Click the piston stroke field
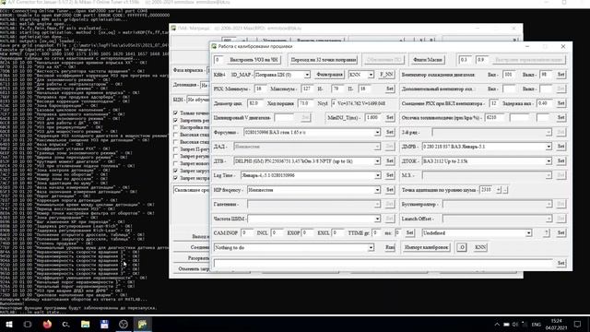Screen dimensions: 590x332 click(x=305, y=103)
